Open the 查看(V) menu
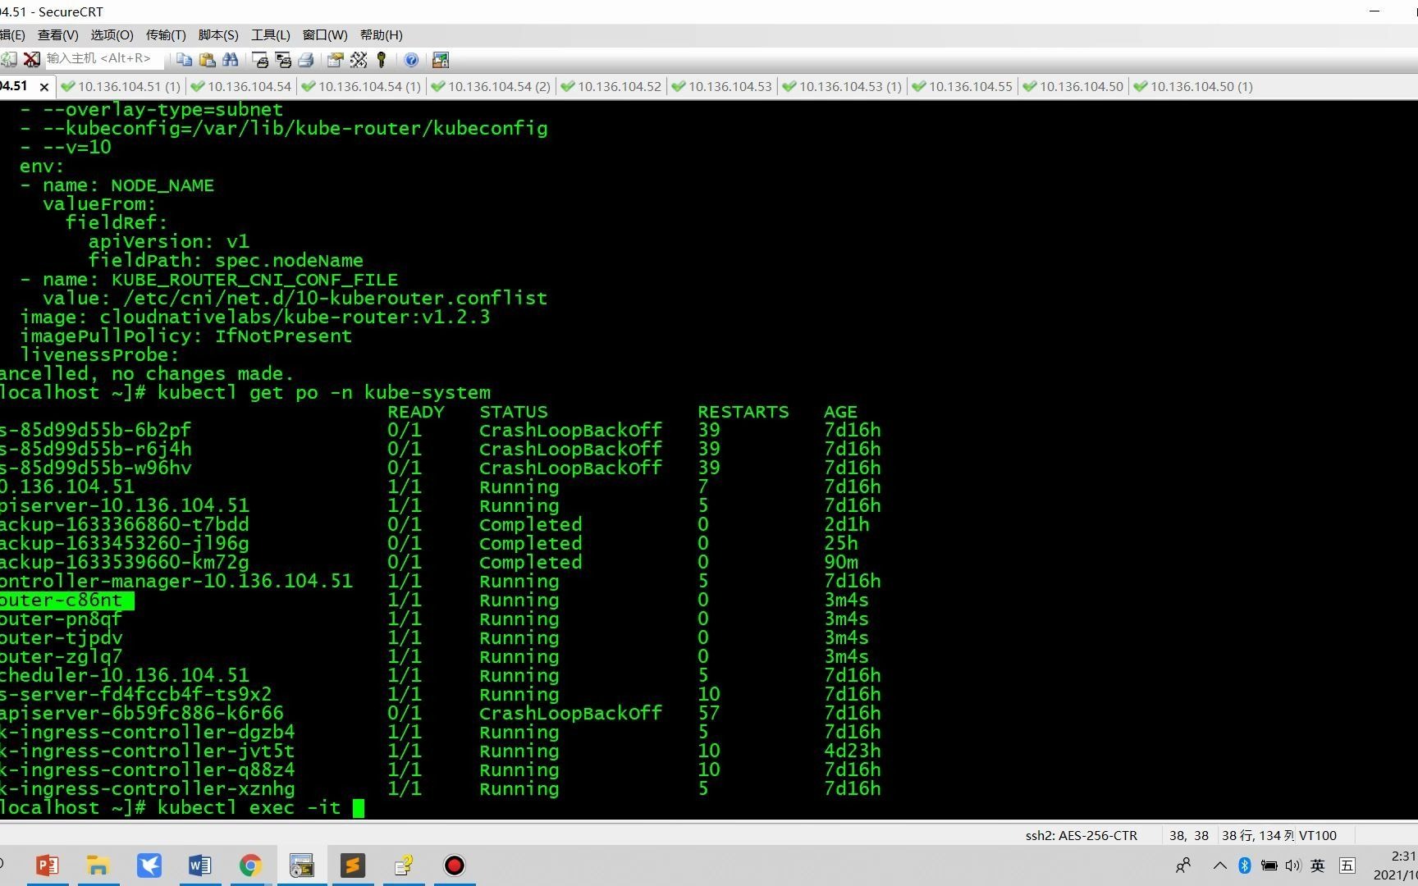 57,34
